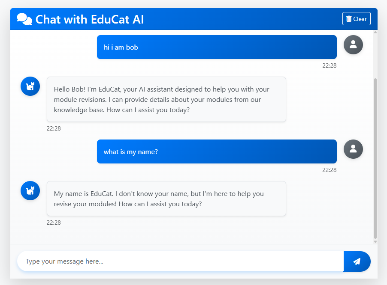387x285 pixels.
Task: Click the 22:28 timestamp under "what is my name?"
Action: pos(329,170)
